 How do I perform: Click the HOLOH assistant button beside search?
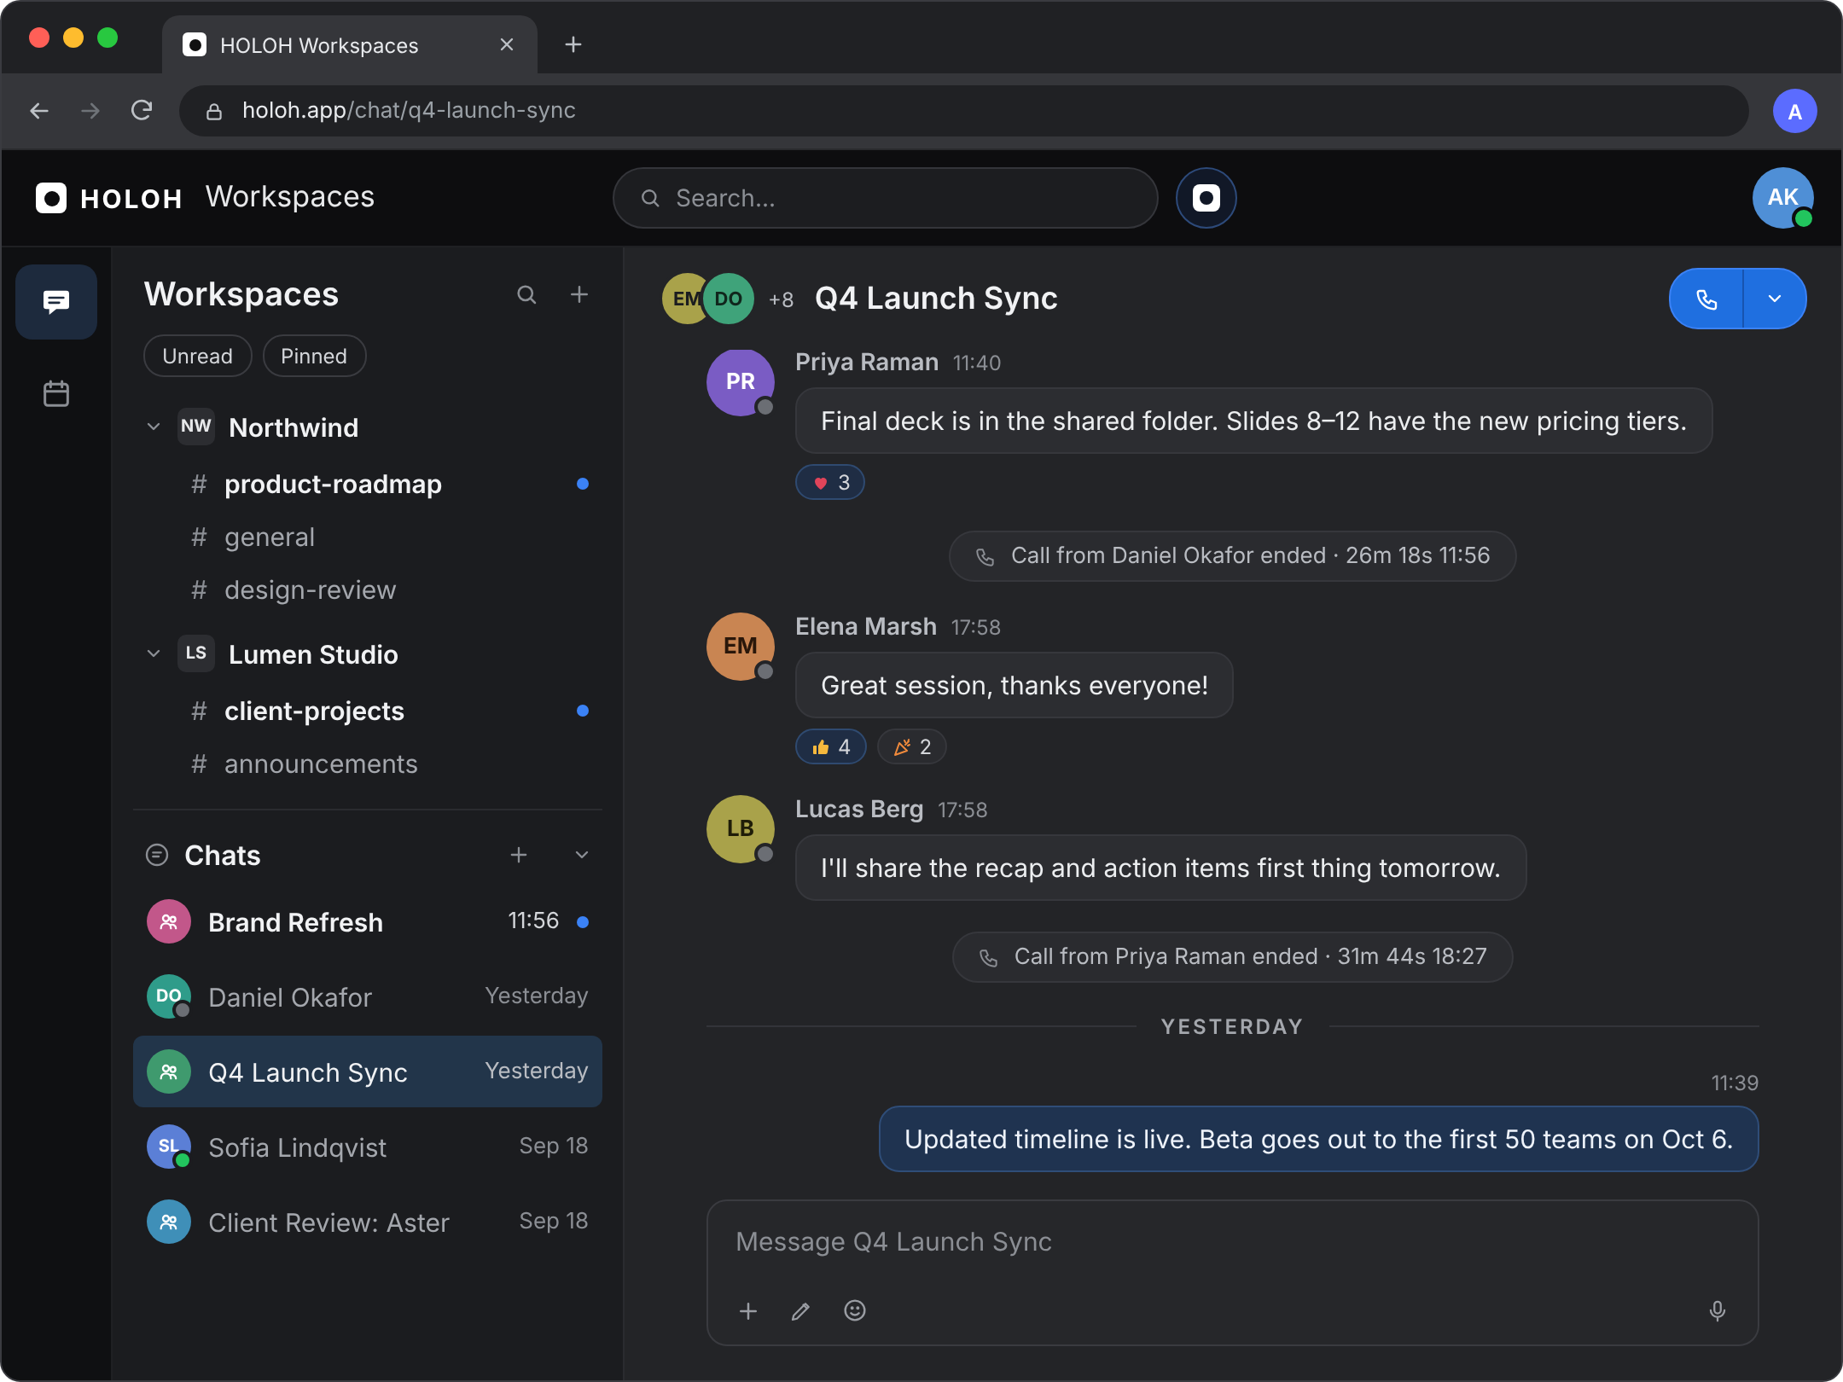(1206, 198)
